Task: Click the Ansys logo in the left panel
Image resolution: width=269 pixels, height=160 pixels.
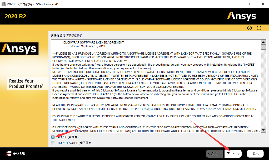Action: coord(19,49)
